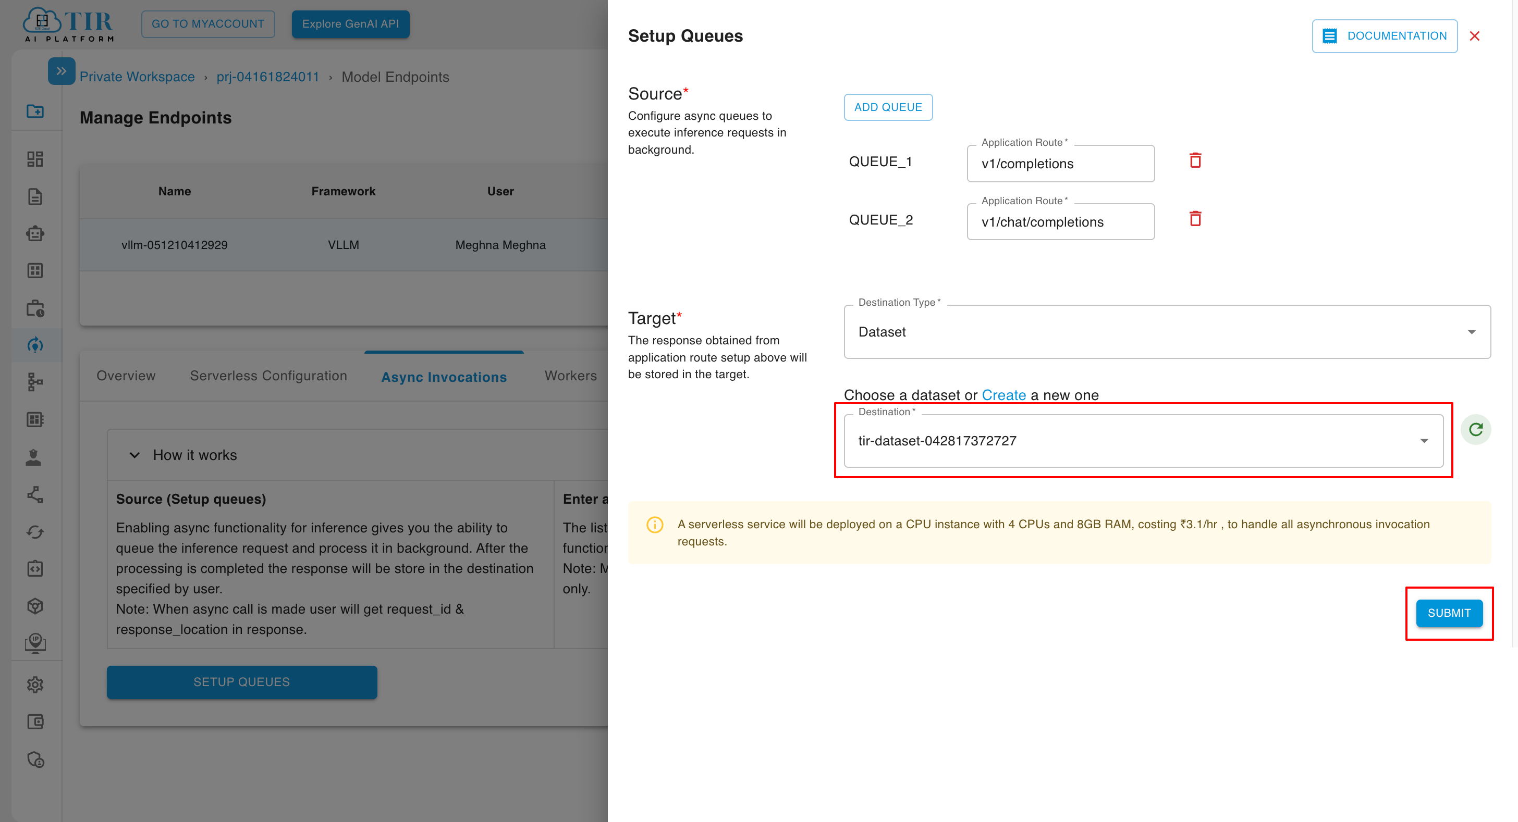The width and height of the screenshot is (1518, 822).
Task: Switch to the Workers tab
Action: point(570,376)
